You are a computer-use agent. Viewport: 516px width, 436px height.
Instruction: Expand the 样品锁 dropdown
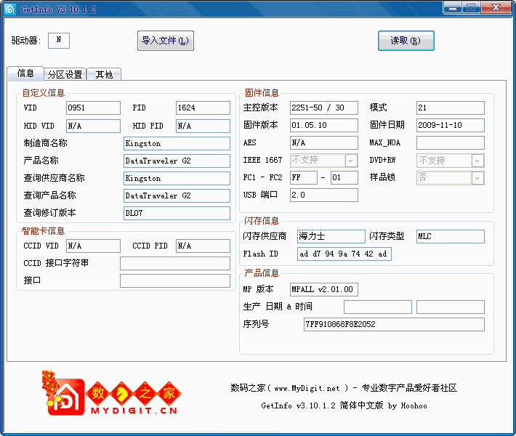click(477, 178)
